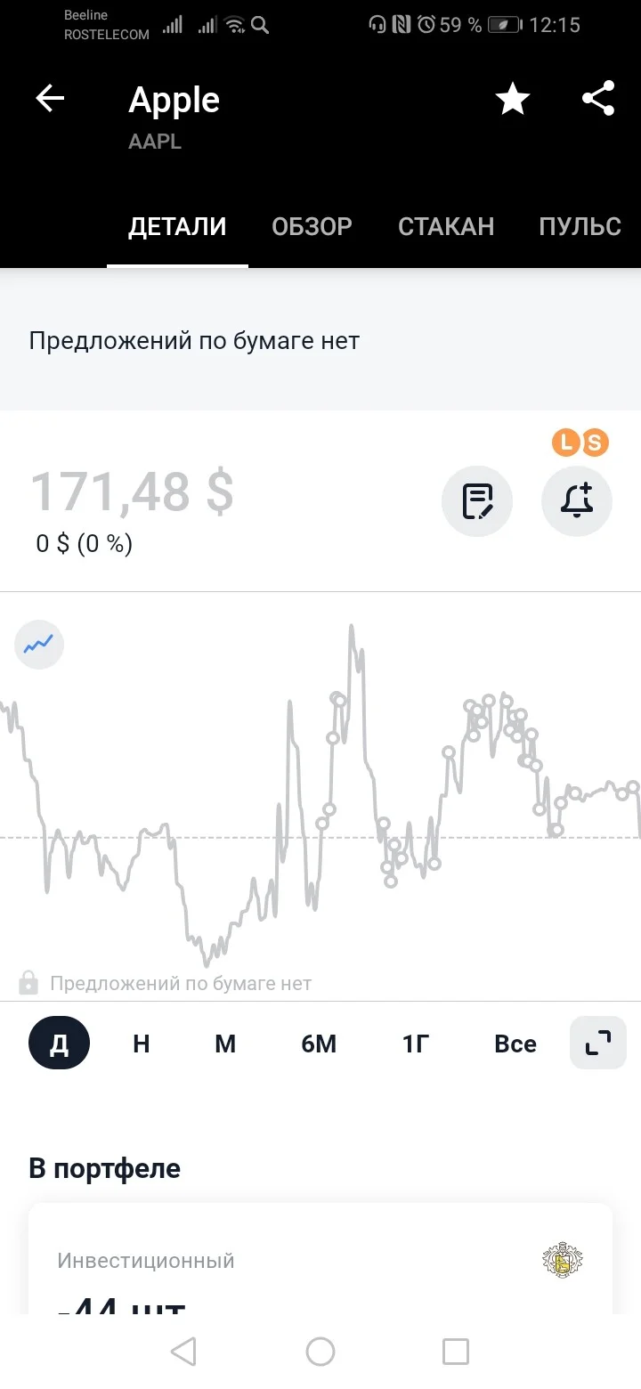The image size is (641, 1389).
Task: Choose the 6М chart range
Action: [x=319, y=1043]
